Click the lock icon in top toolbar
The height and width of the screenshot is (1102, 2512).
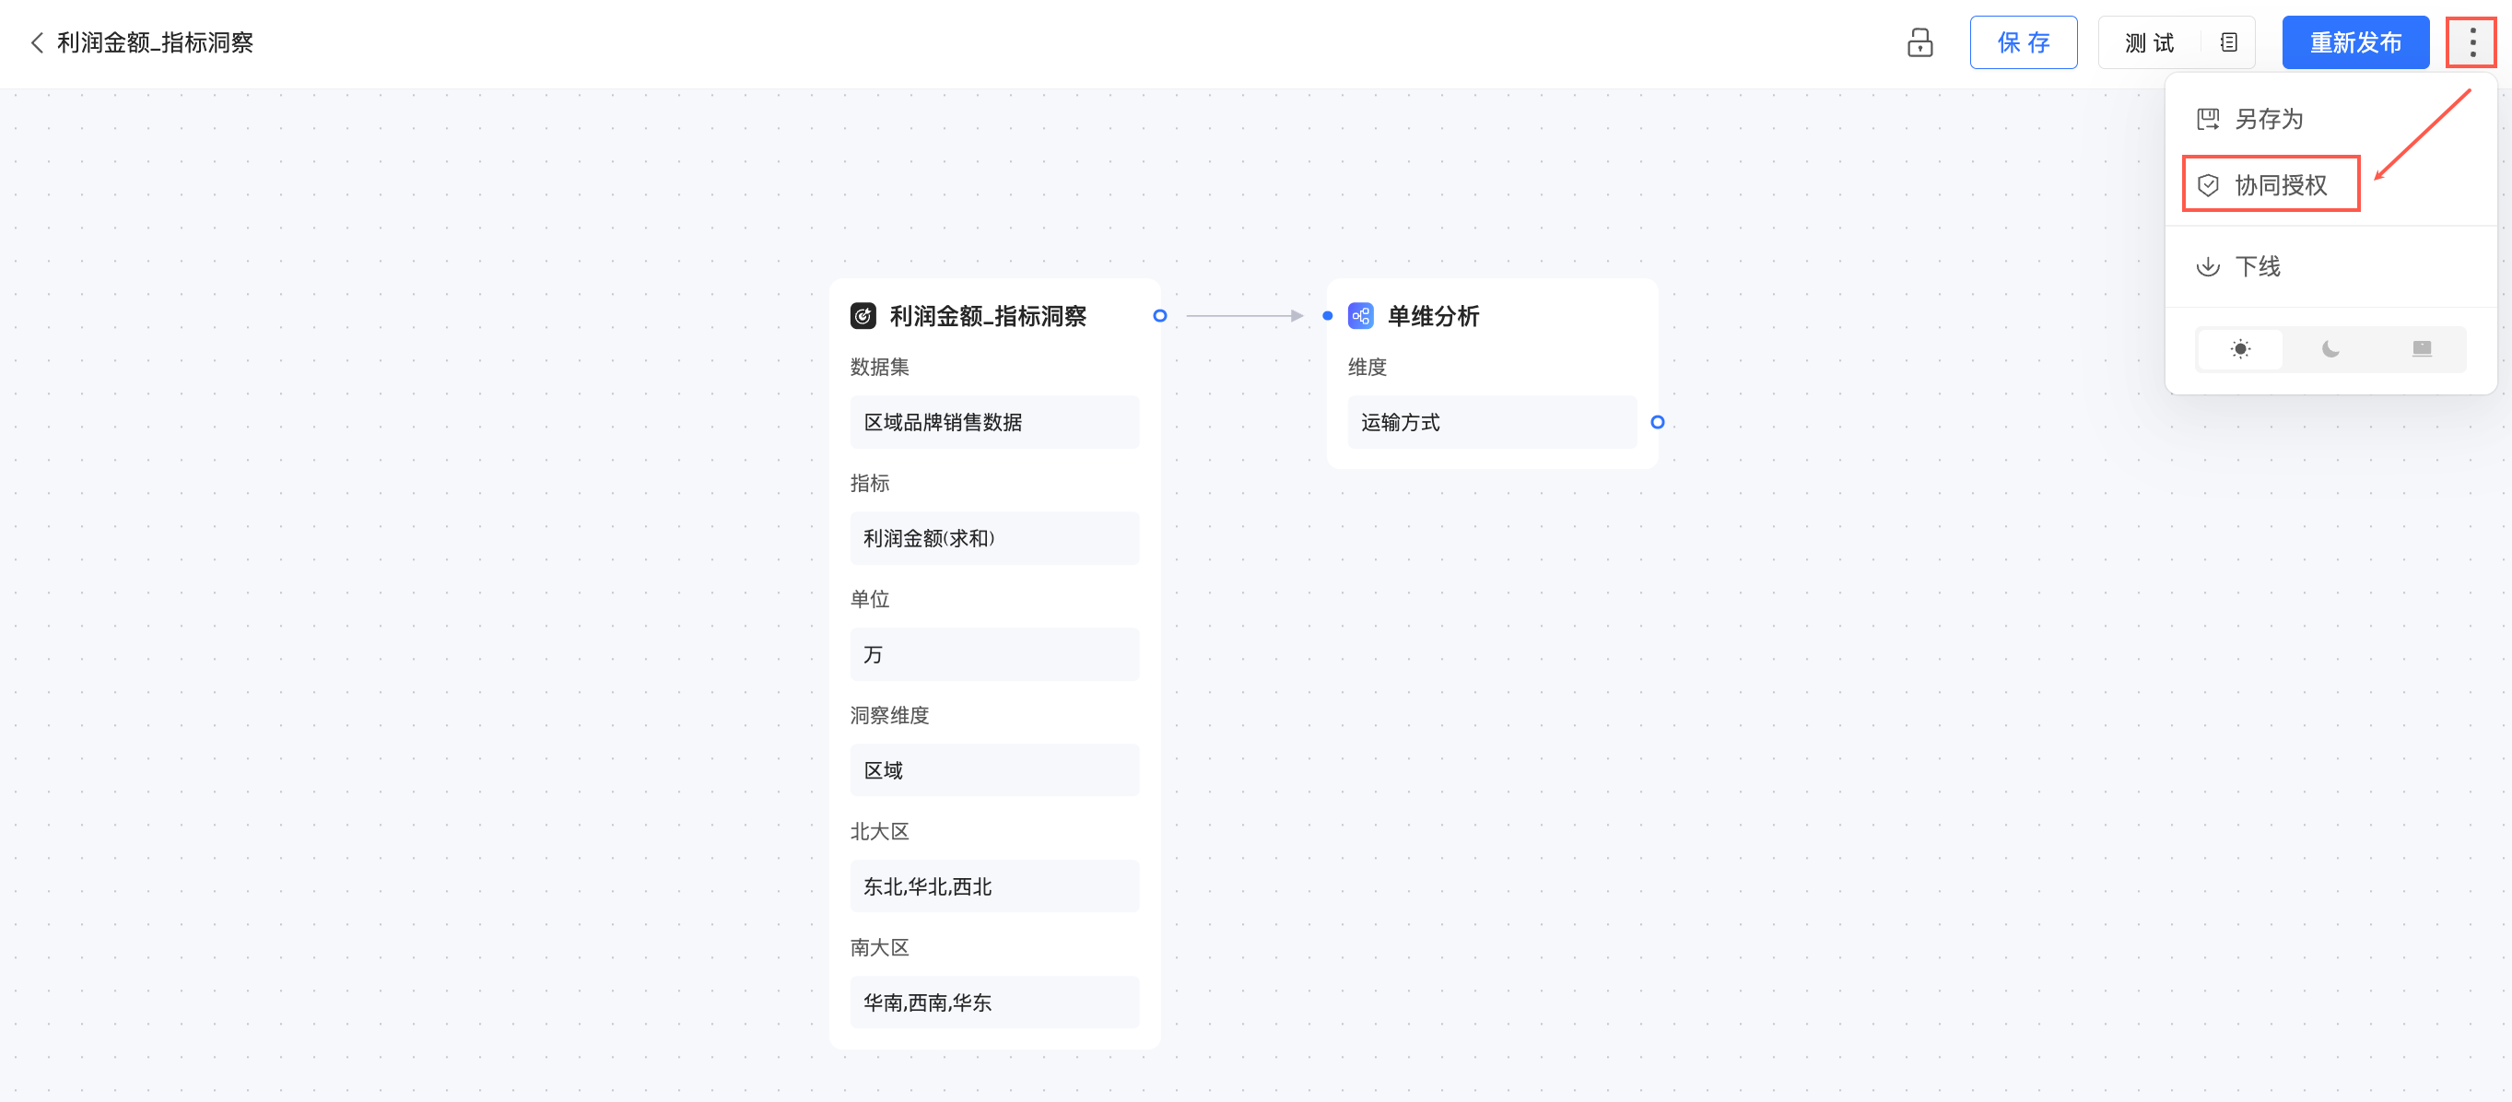1919,43
